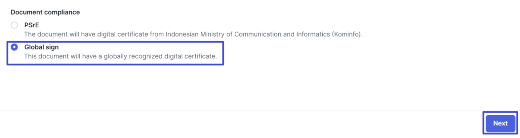Click the empty unselected radio circle
Viewport: 520px width, 138px height.
tap(14, 25)
